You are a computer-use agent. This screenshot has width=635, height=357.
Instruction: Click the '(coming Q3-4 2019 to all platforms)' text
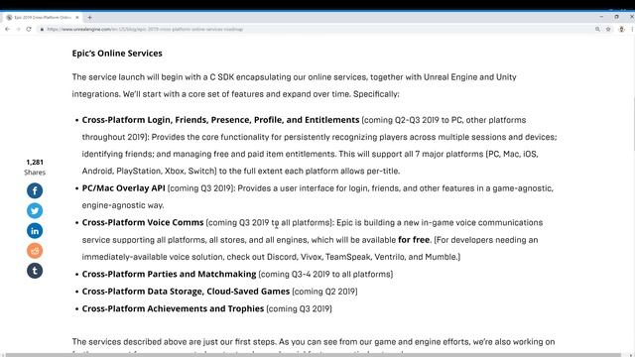[325, 274]
